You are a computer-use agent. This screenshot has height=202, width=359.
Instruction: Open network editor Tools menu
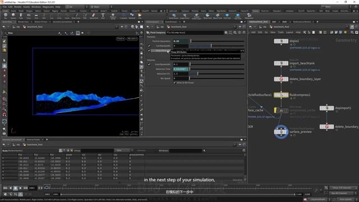tap(280, 33)
